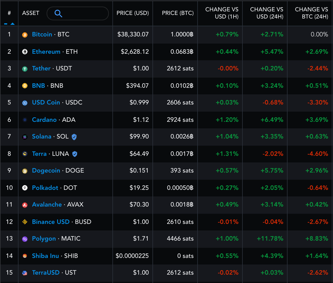Click the Bitcoin orange coin icon
Image resolution: width=333 pixels, height=283 pixels.
click(x=25, y=35)
